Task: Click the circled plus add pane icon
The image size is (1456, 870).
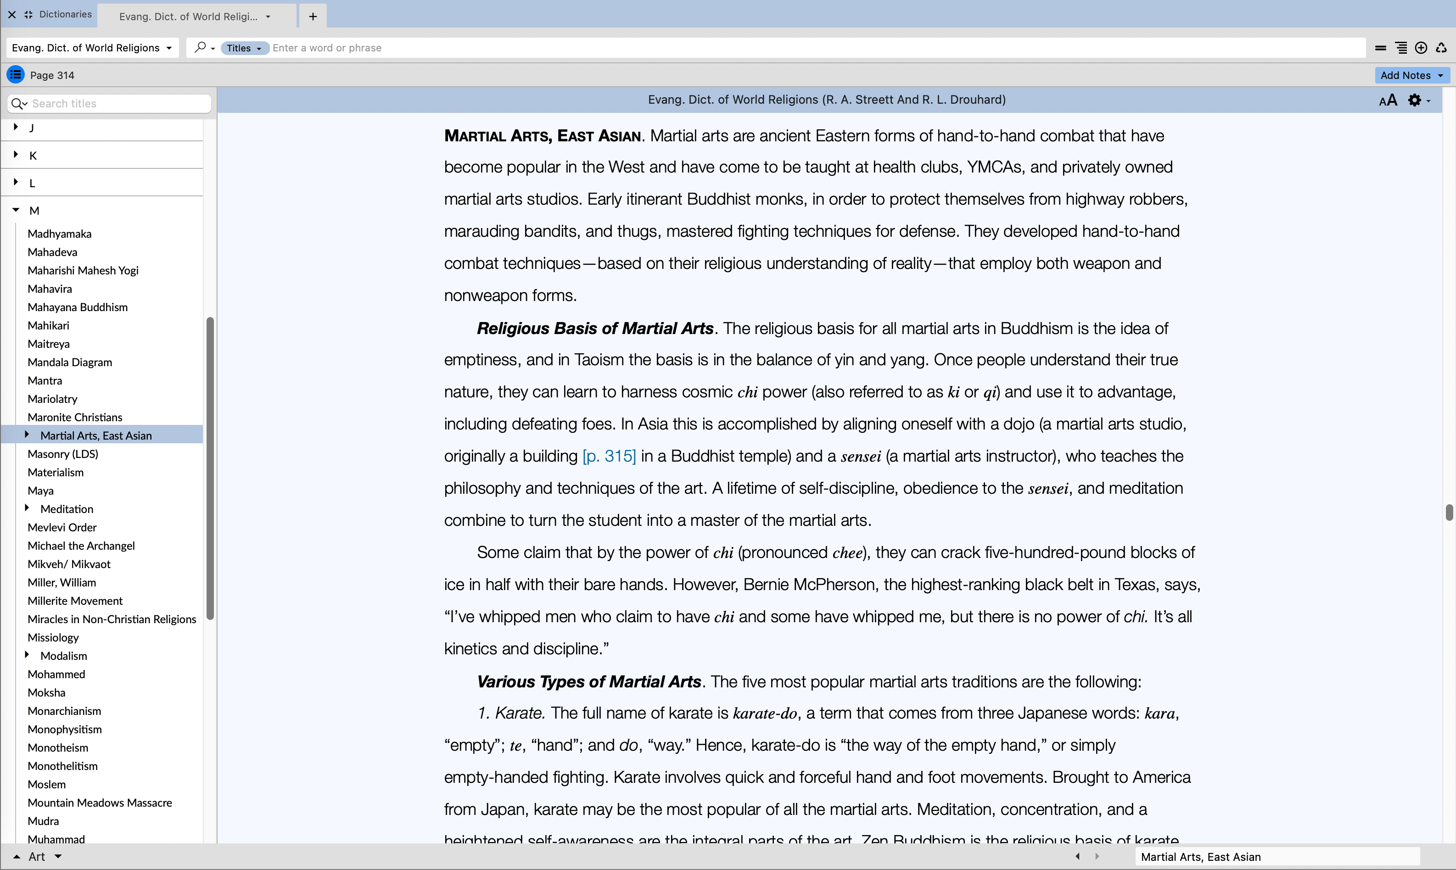Action: click(1421, 48)
